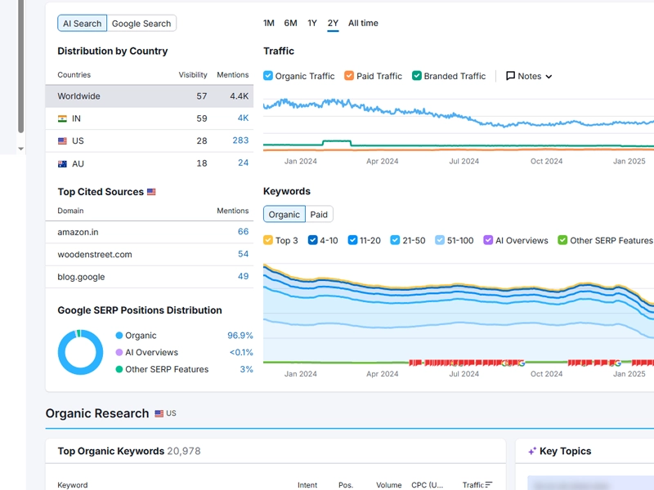The width and height of the screenshot is (654, 490).
Task: Click the sparkle icon beside Key Topics
Action: pos(532,451)
